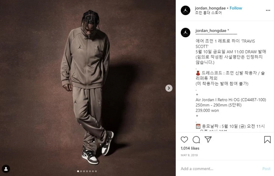Click caption Jordan logo avatar
The width and height of the screenshot is (274, 176).
[185, 33]
